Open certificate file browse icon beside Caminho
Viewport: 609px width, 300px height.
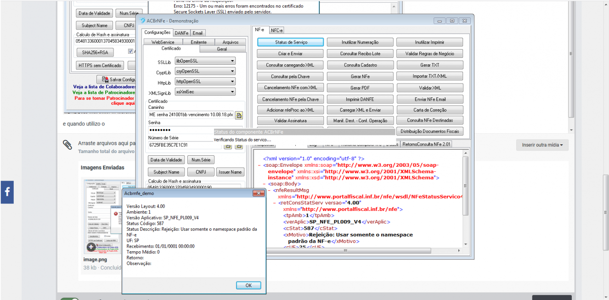(x=239, y=115)
